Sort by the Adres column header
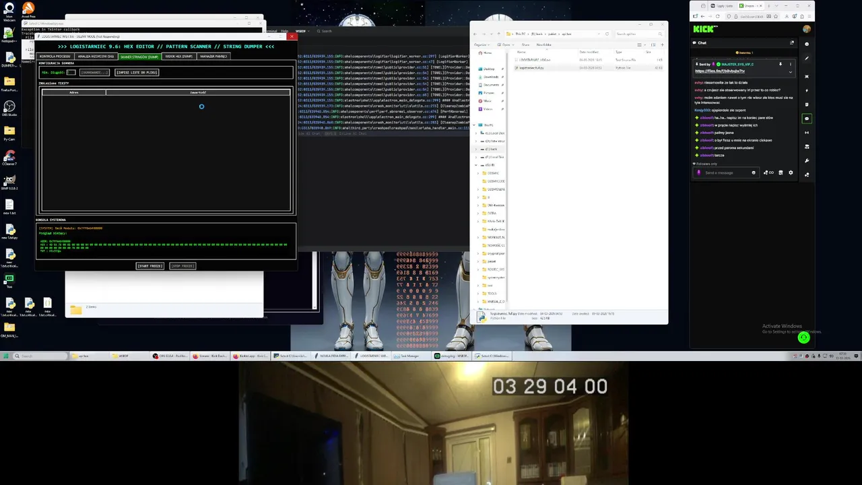The width and height of the screenshot is (862, 485). click(74, 92)
